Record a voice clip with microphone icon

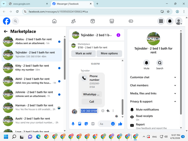coord(73,124)
